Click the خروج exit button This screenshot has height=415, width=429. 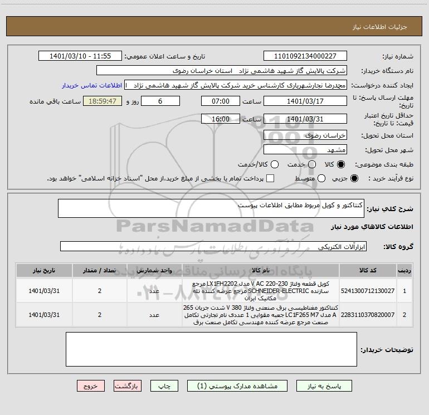[91, 385]
